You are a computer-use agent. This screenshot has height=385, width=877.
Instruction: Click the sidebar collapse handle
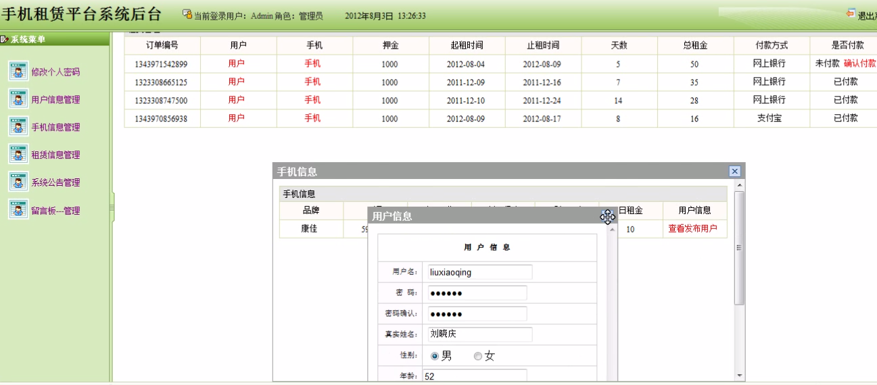pyautogui.click(x=112, y=207)
